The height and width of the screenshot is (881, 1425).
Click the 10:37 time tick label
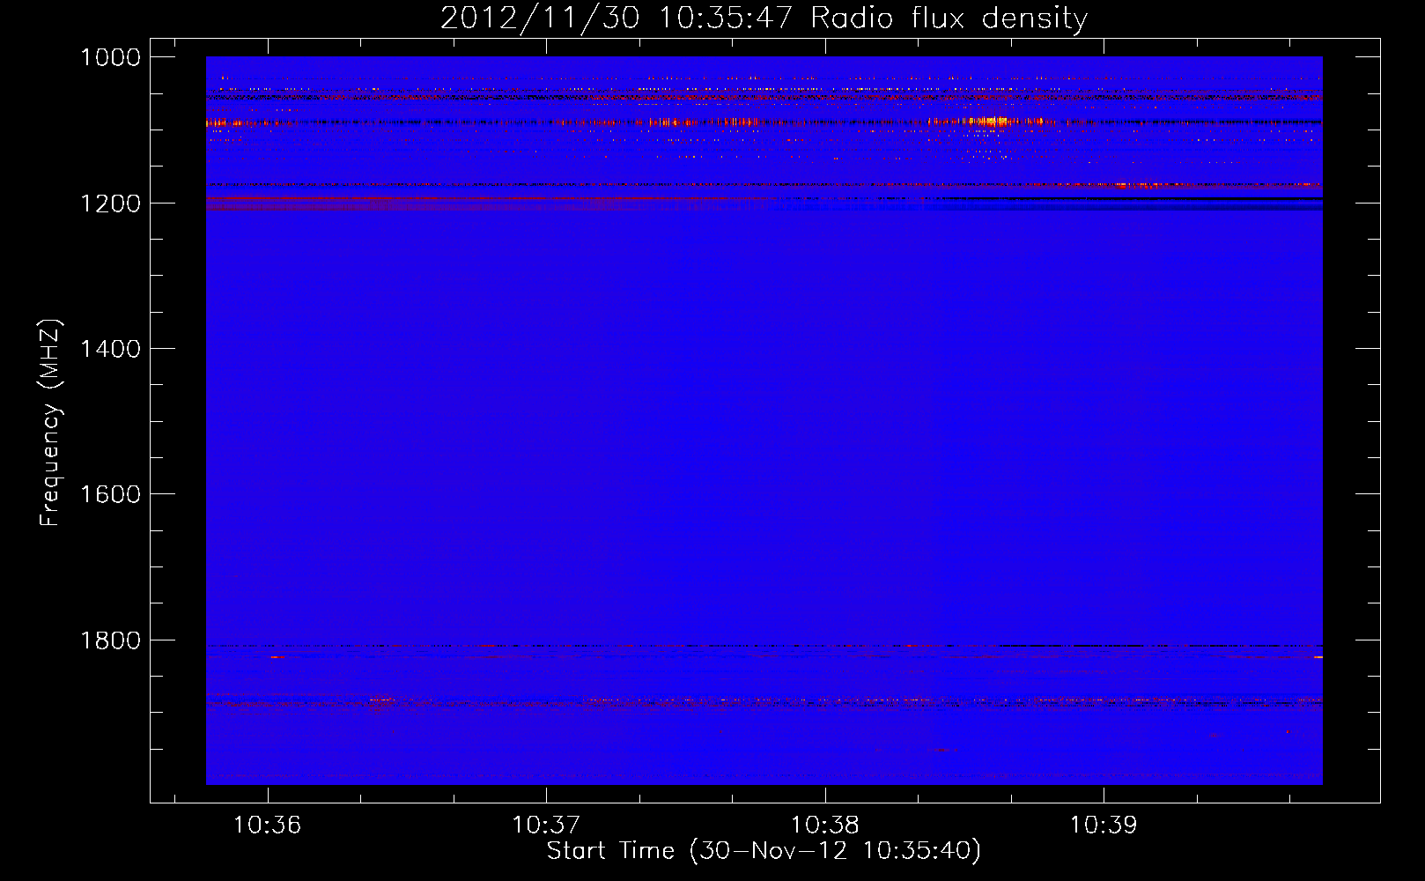click(x=546, y=825)
